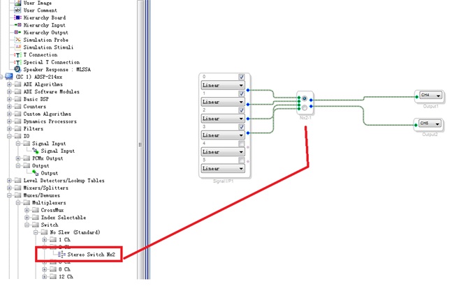Collapse the Switch tree node
Viewport: 452px width, 286px height.
click(x=27, y=225)
